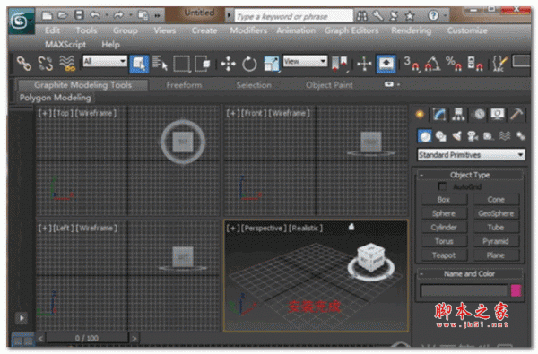Click the binoculars search icon
The width and height of the screenshot is (538, 354).
coord(362,15)
